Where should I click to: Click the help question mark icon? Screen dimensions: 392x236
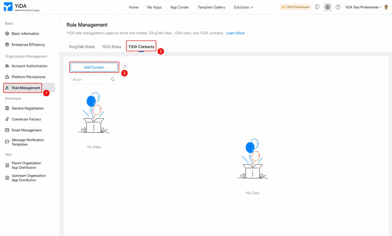click(338, 7)
